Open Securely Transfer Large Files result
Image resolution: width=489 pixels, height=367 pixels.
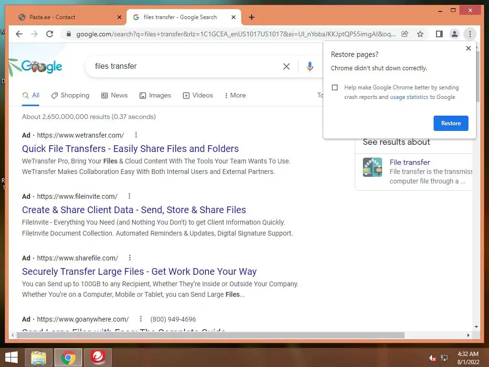click(x=139, y=271)
